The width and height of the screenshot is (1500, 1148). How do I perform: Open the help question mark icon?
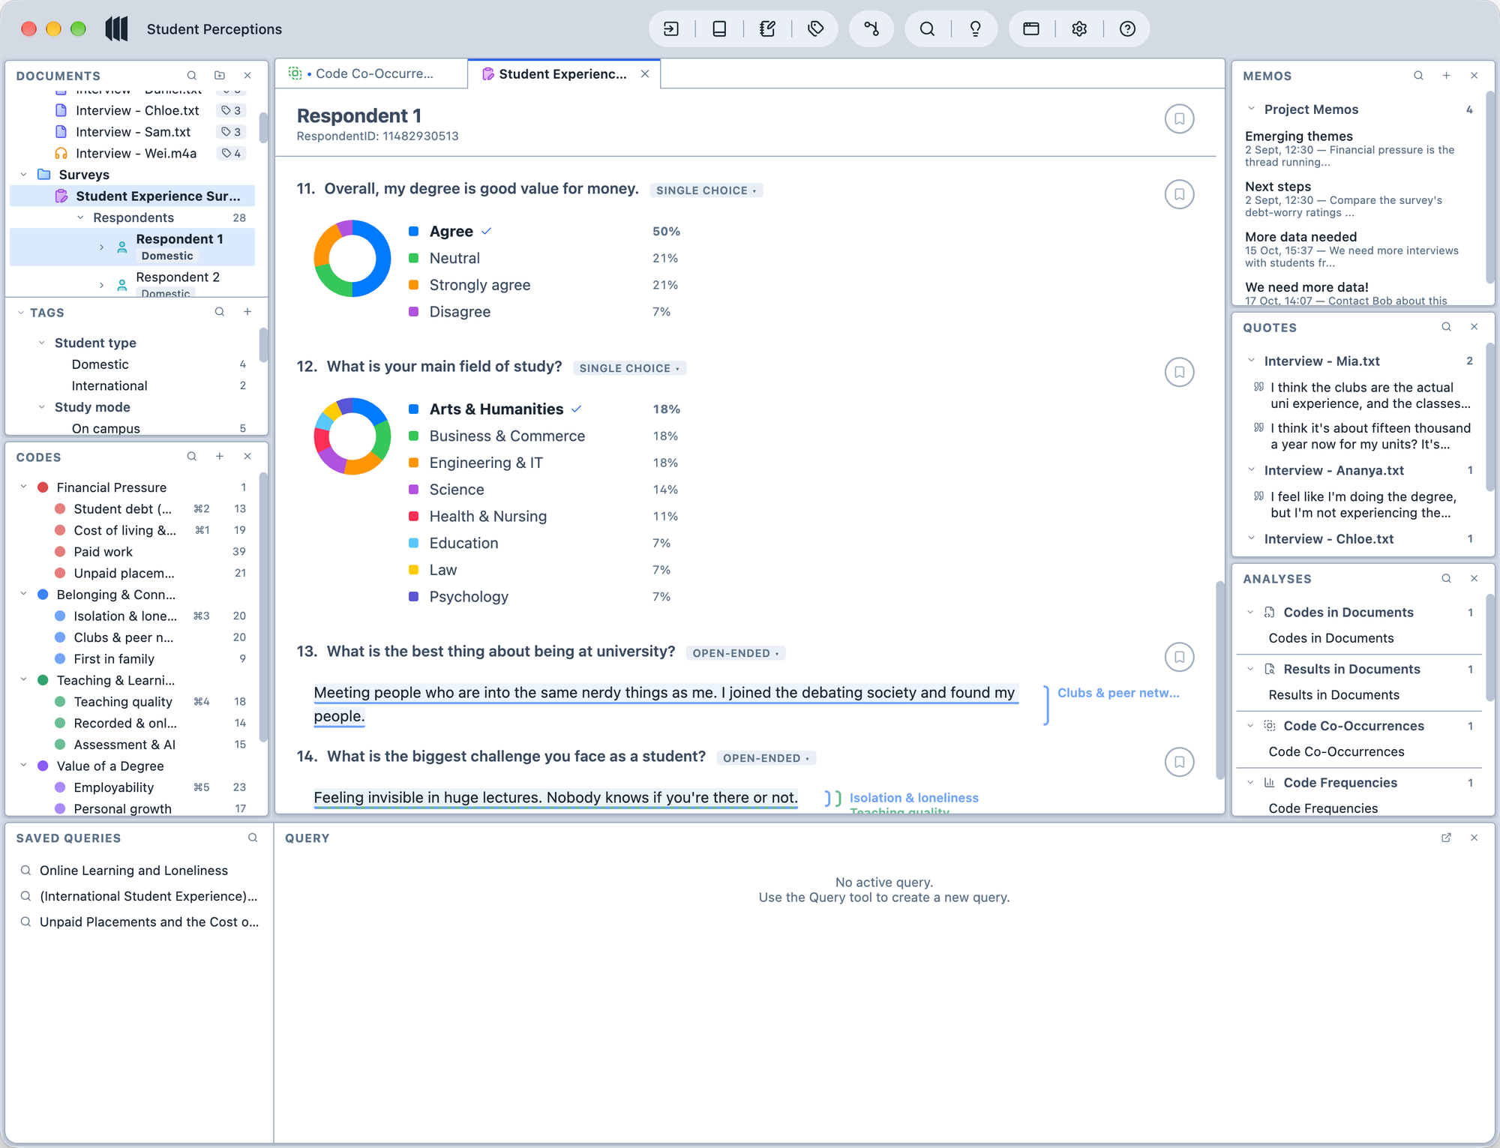(x=1127, y=29)
